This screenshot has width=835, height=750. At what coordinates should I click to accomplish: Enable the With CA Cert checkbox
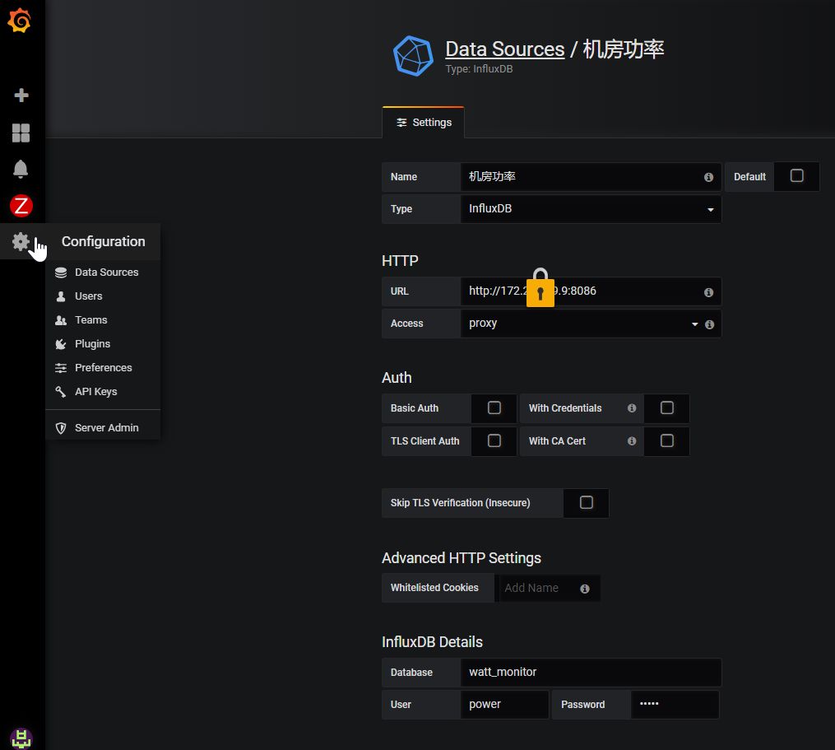point(666,440)
